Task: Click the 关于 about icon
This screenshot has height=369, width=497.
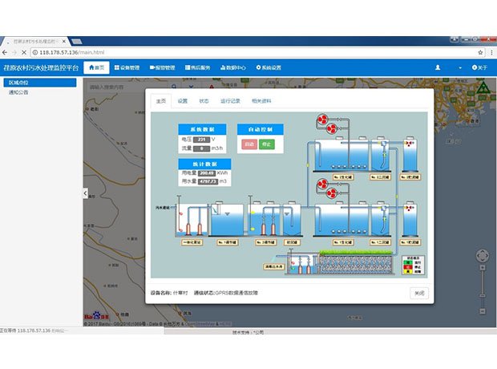Action: click(x=475, y=68)
